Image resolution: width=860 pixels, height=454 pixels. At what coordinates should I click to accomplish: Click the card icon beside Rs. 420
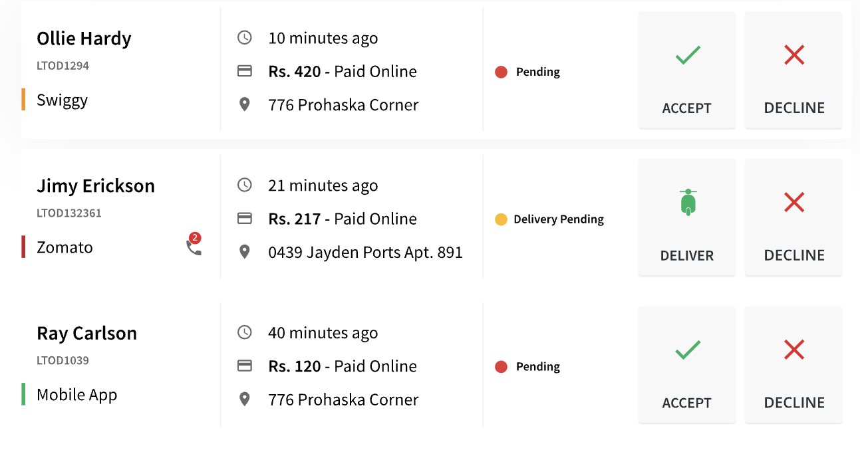245,71
